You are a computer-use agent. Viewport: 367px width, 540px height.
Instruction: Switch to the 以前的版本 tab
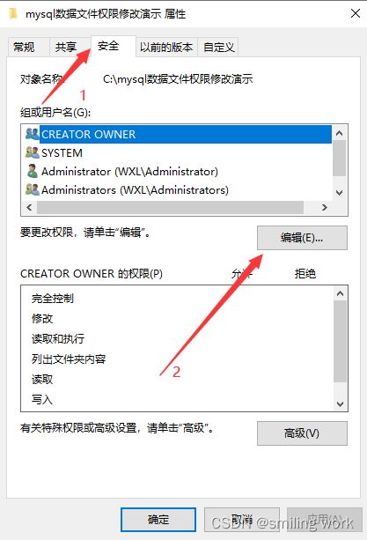point(166,48)
